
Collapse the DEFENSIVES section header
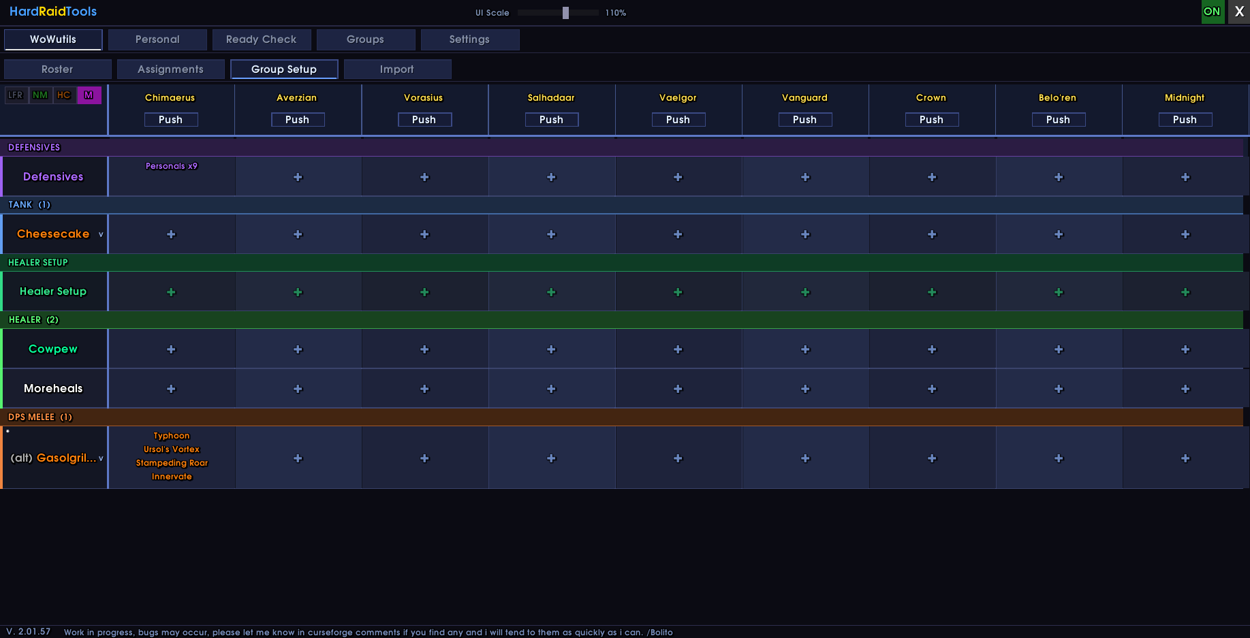(622, 147)
